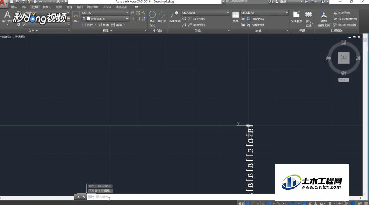
Task: Click the customize wrench icon on command line
Action: point(84,197)
